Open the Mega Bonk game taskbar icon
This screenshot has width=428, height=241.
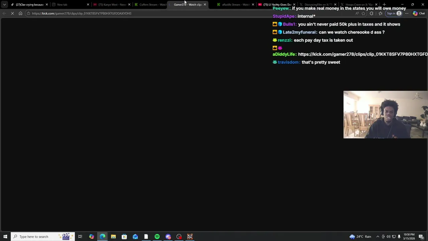(190, 237)
